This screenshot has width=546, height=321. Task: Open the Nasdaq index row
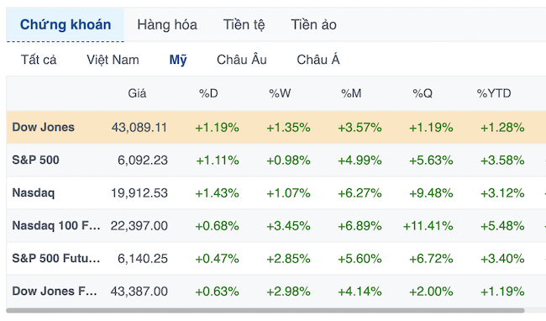[x=276, y=193]
